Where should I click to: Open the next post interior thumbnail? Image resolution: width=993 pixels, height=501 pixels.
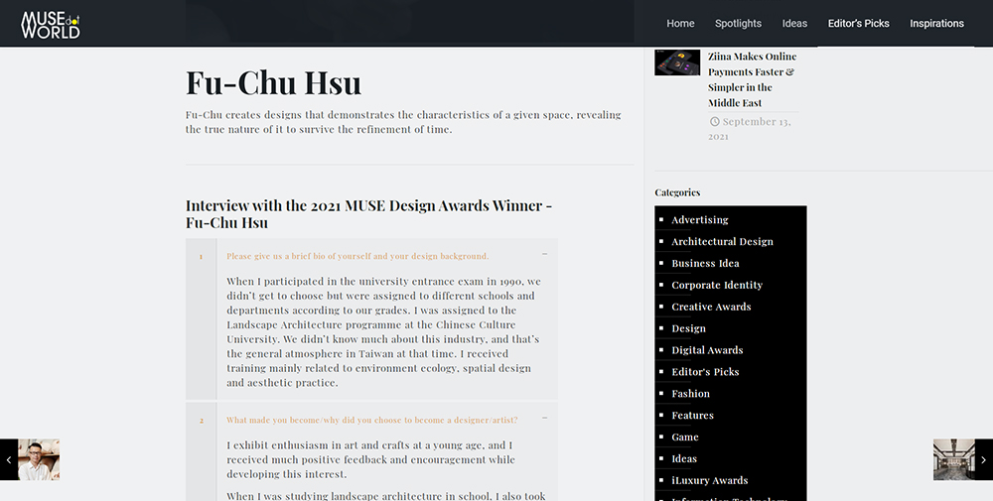pyautogui.click(x=953, y=460)
